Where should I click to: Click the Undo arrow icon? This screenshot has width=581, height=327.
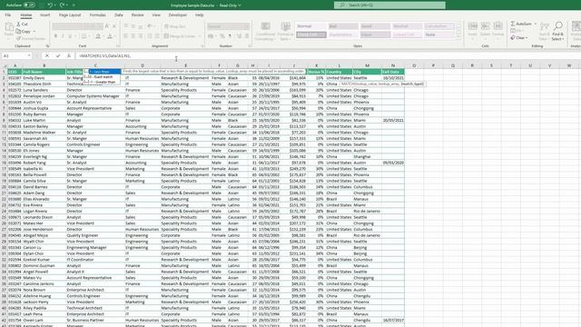click(50, 5)
